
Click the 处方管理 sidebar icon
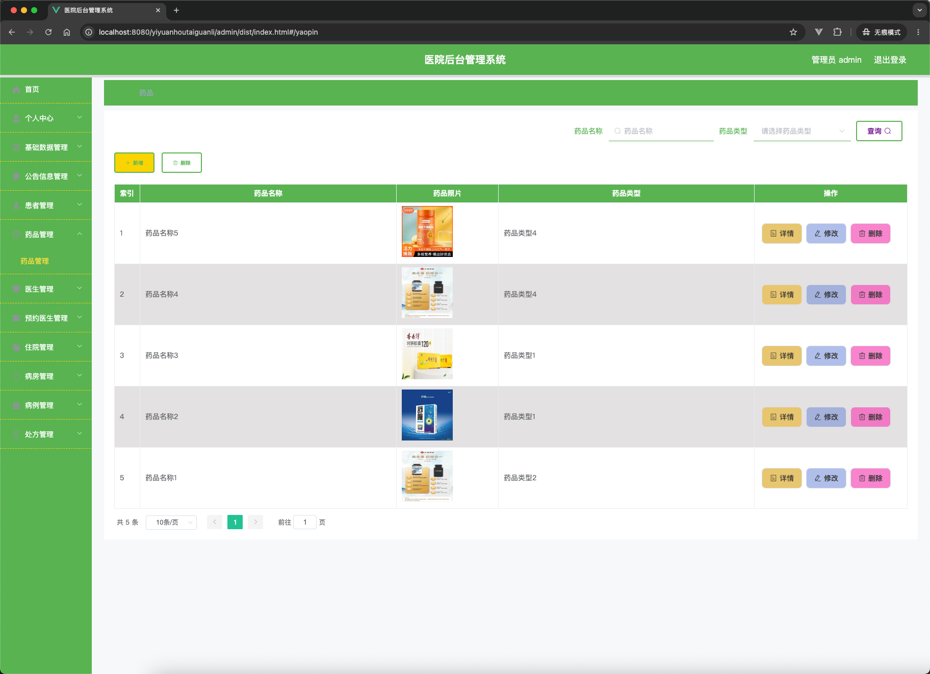(16, 434)
